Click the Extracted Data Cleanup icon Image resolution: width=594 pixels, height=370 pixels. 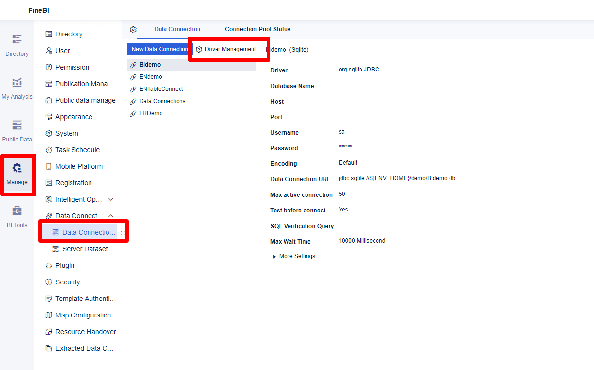tap(49, 348)
